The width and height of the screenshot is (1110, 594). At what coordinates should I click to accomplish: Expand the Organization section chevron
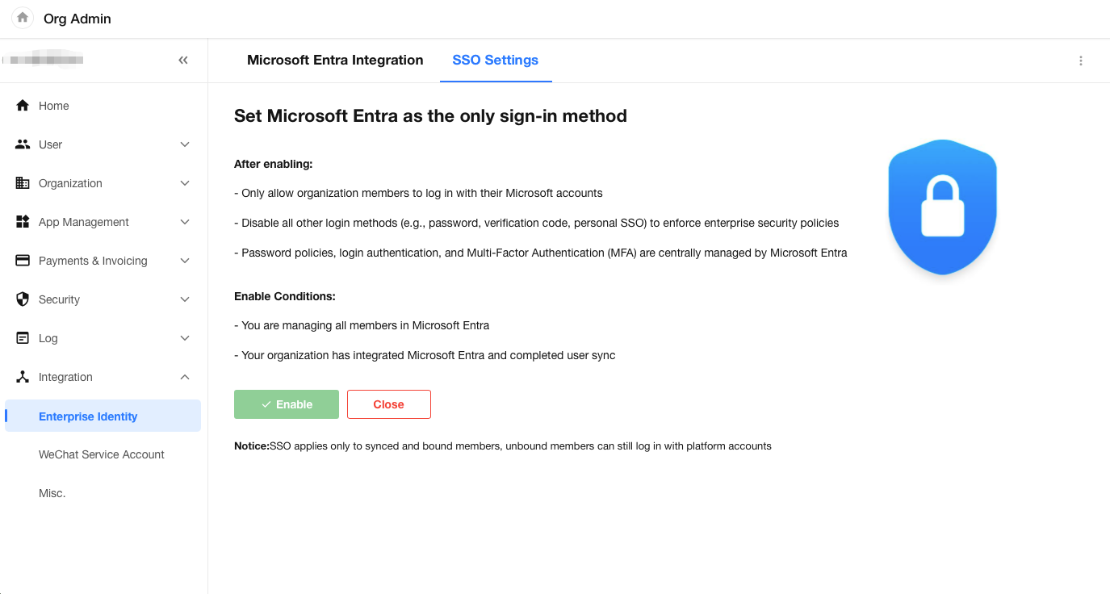tap(185, 183)
